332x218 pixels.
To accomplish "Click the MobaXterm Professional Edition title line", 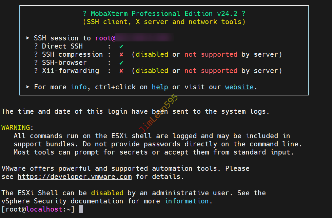I will (164, 14).
